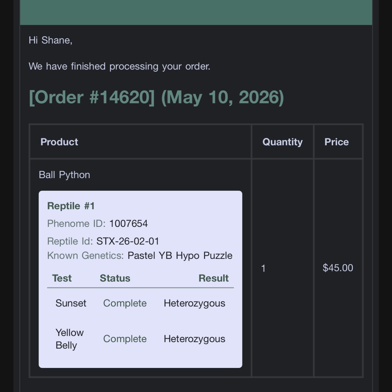Image resolution: width=392 pixels, height=392 pixels.
Task: Select the Reptile Id STX-26-02-01
Action: pos(128,241)
